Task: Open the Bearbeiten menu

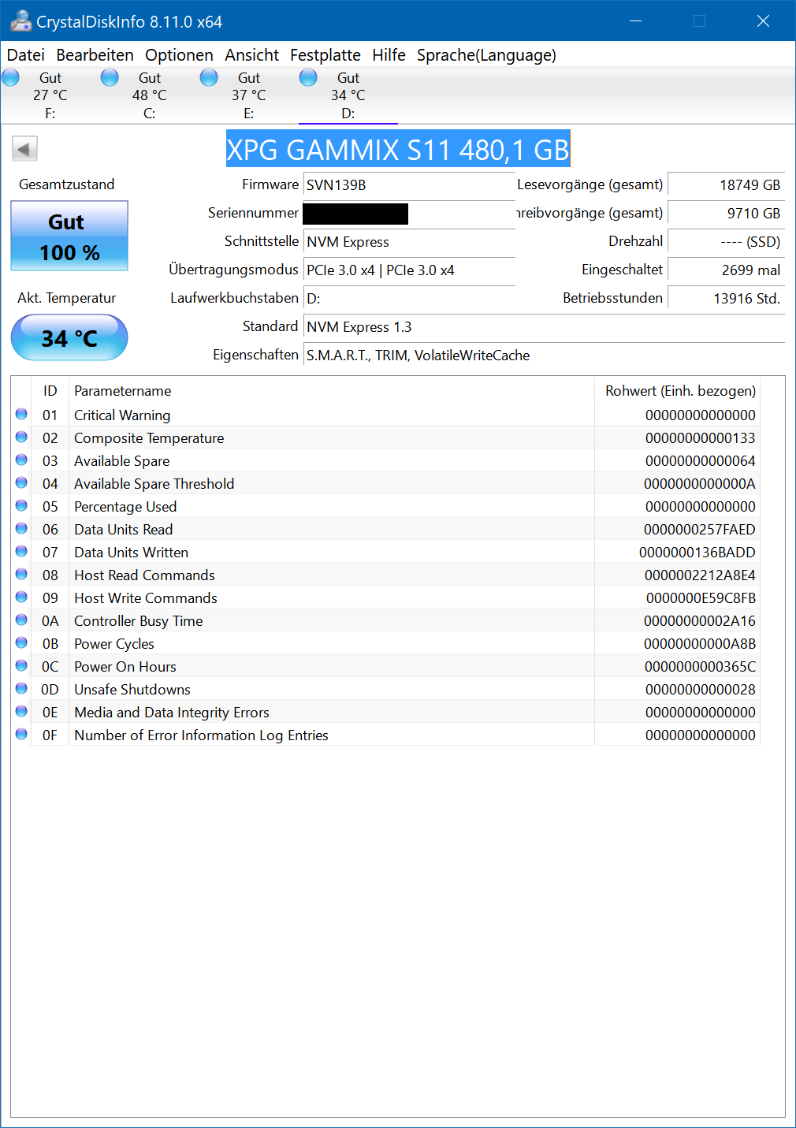Action: point(95,55)
